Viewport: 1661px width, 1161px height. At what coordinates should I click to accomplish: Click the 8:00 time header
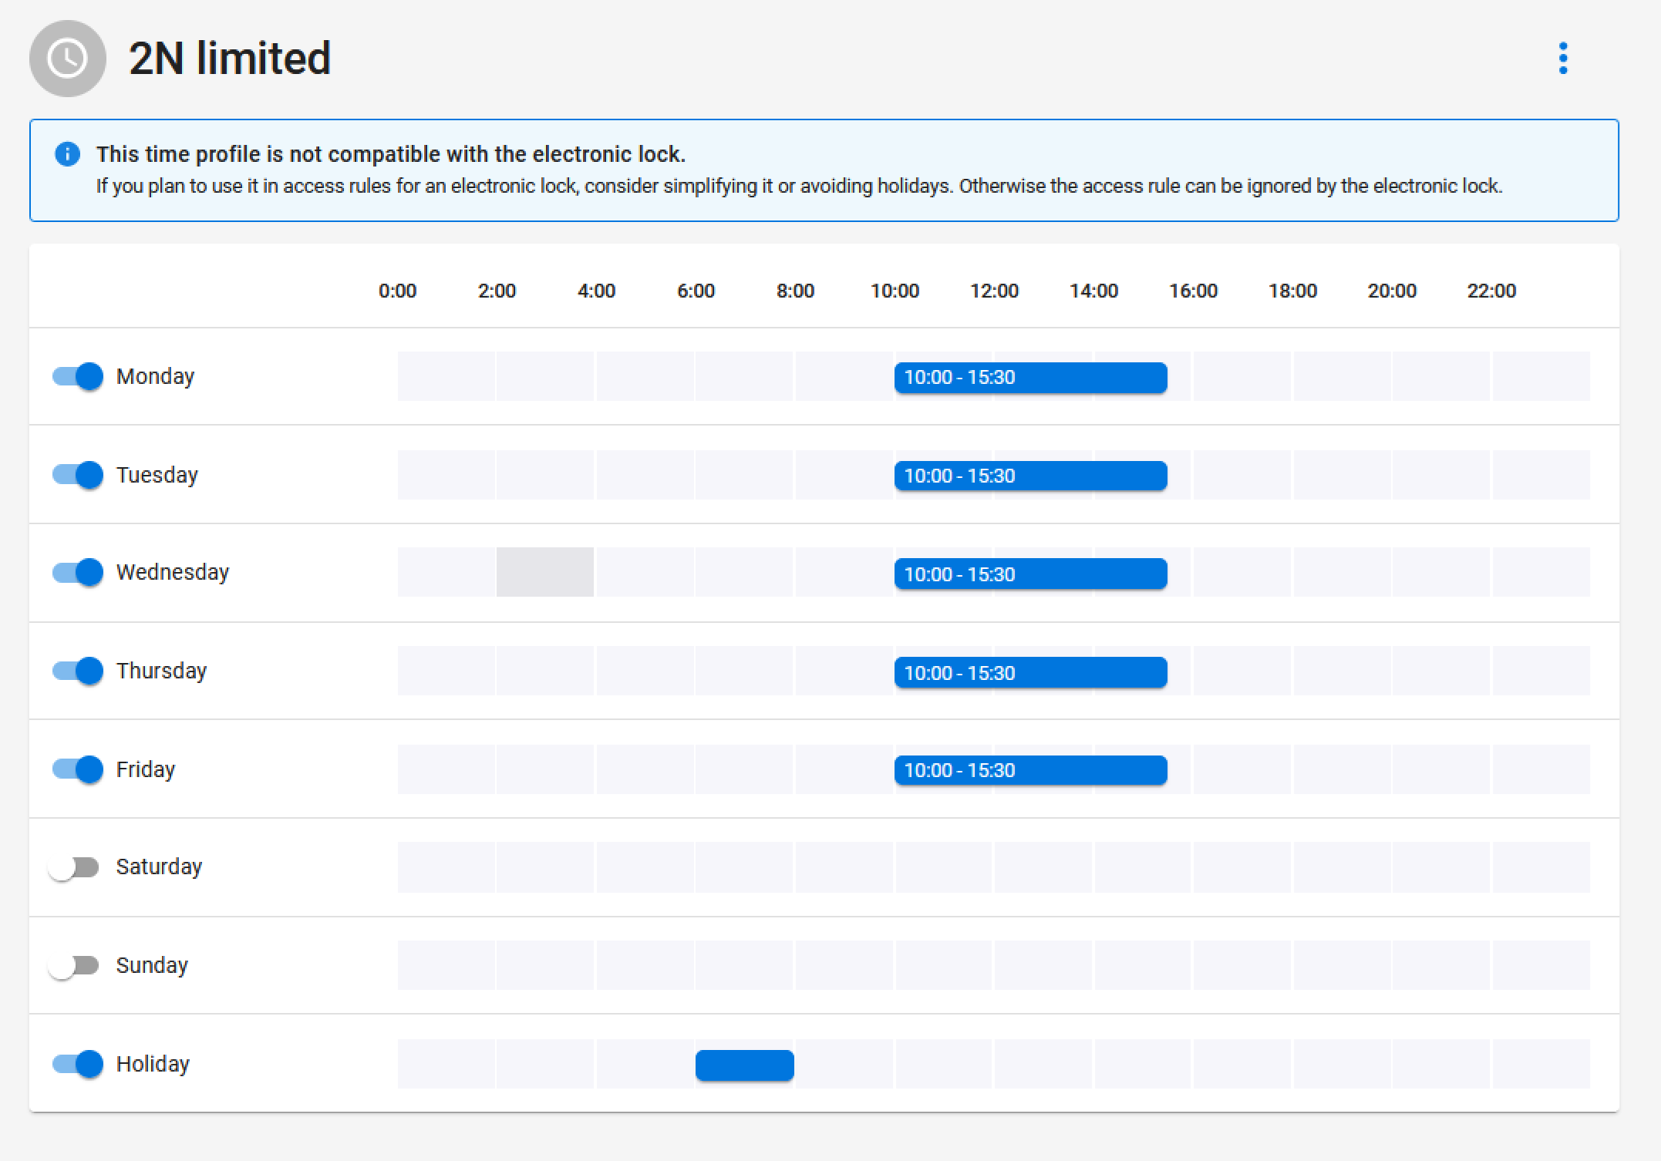pyautogui.click(x=795, y=291)
